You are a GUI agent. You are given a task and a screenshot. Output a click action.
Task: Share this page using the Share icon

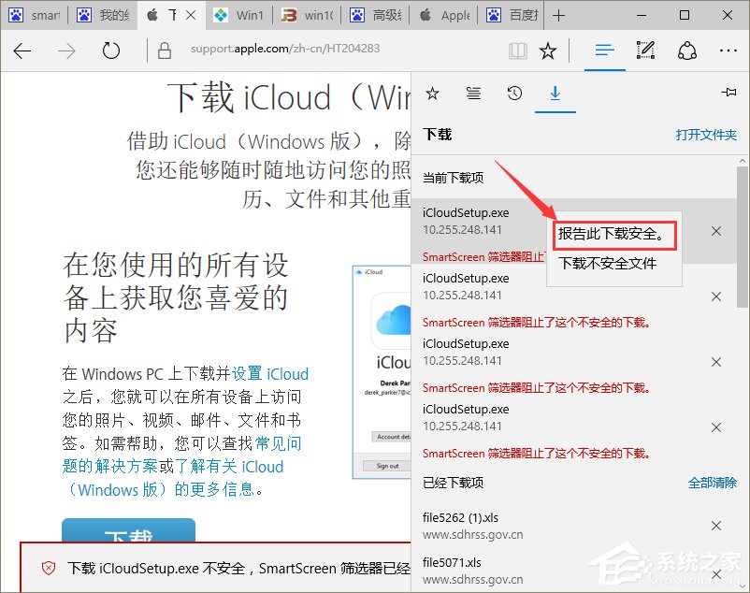tap(686, 51)
